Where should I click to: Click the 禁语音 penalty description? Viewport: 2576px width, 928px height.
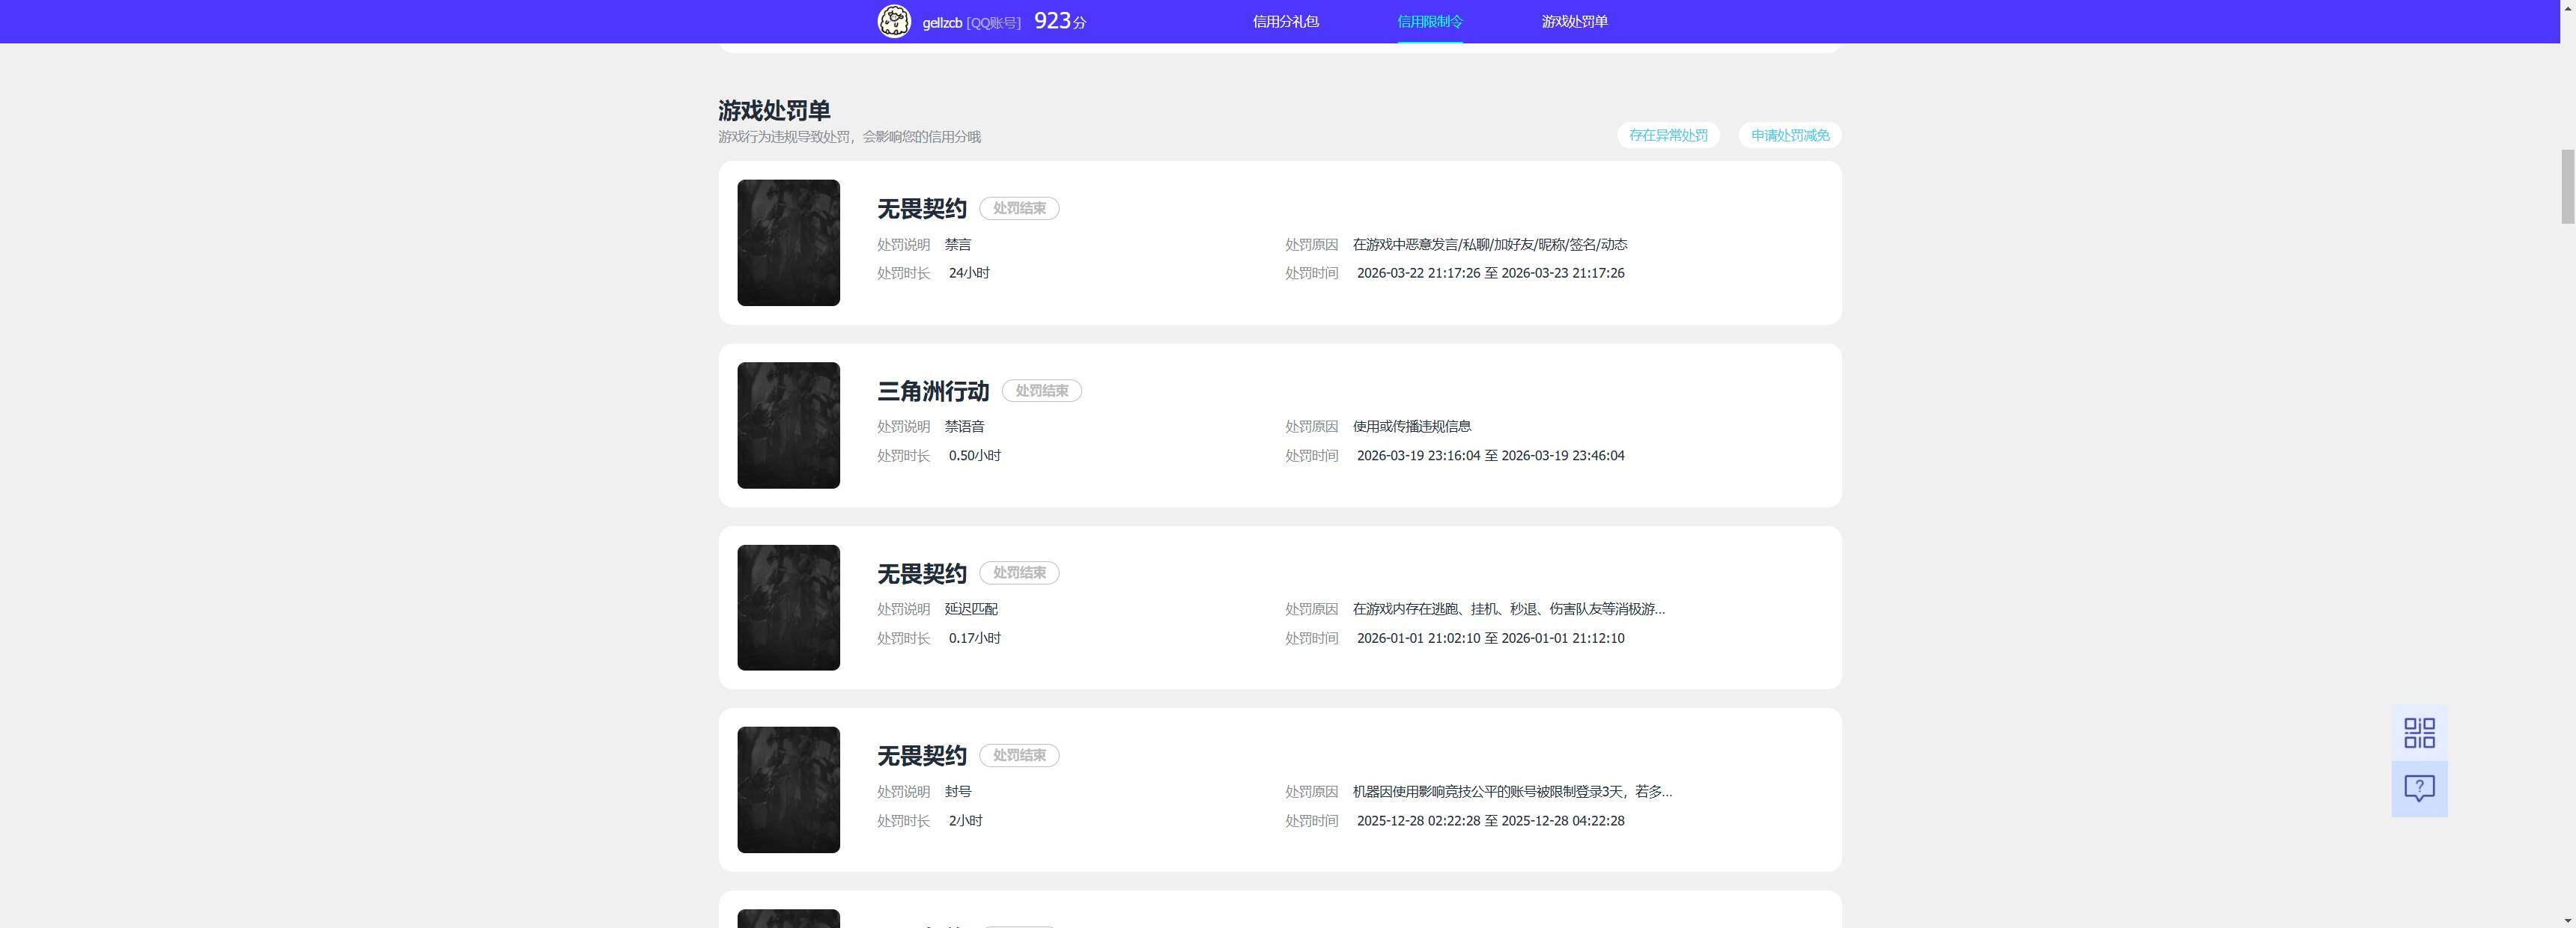pyautogui.click(x=964, y=427)
